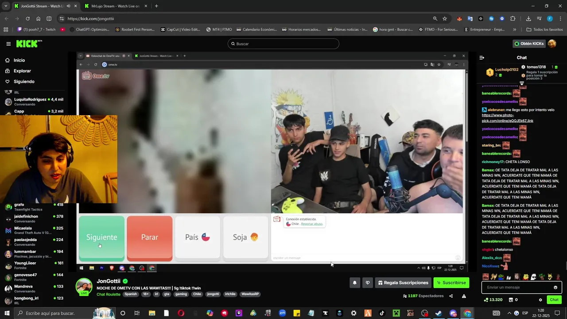567x319 pixels.
Task: Go to Chrome home page icon
Action: click(38, 19)
